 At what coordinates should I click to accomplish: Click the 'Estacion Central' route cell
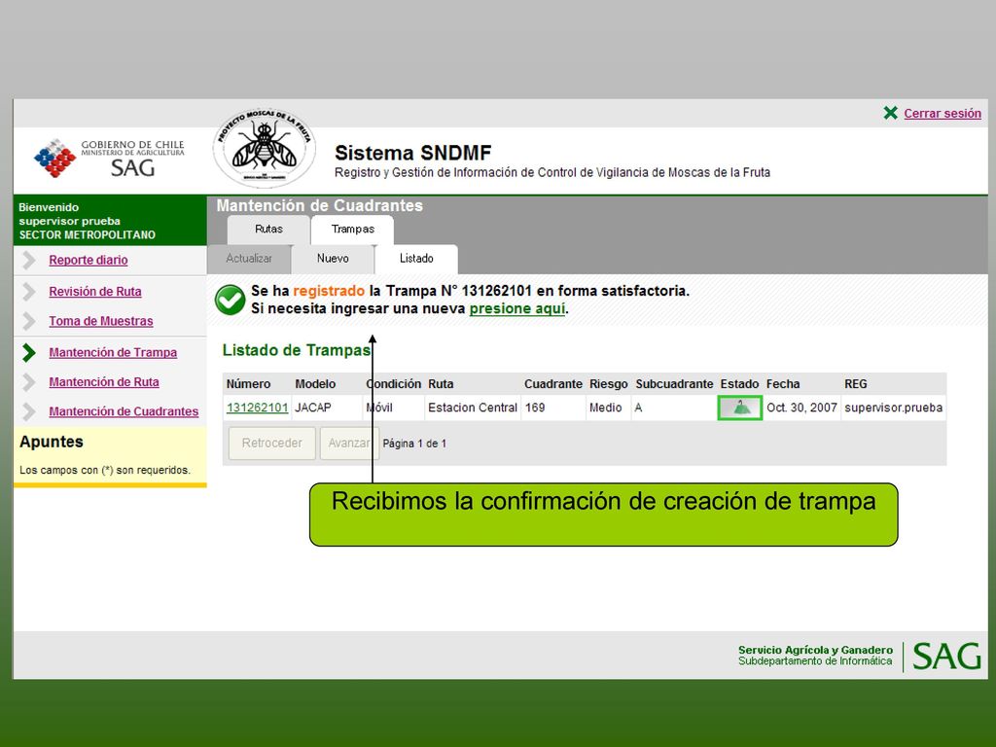(473, 408)
